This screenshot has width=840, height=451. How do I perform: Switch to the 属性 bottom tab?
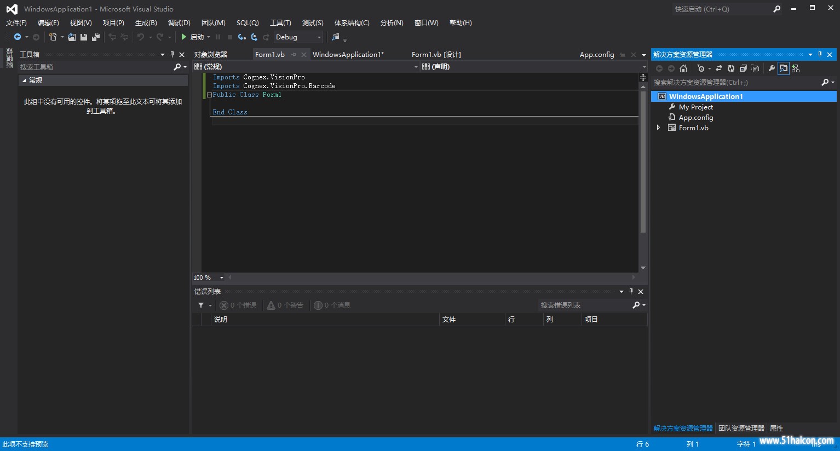tap(776, 429)
